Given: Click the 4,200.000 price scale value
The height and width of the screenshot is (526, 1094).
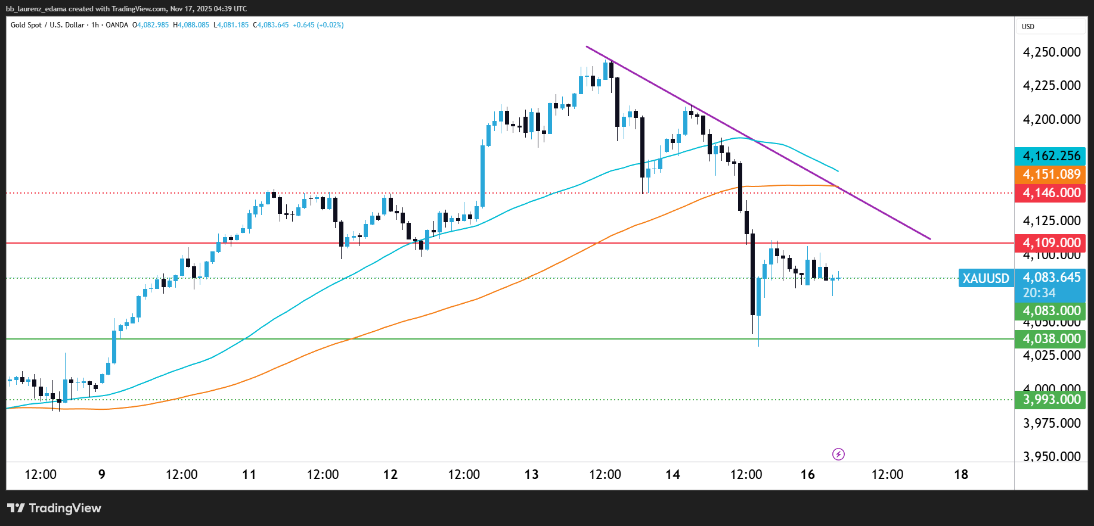Looking at the screenshot, I should click(x=1052, y=120).
